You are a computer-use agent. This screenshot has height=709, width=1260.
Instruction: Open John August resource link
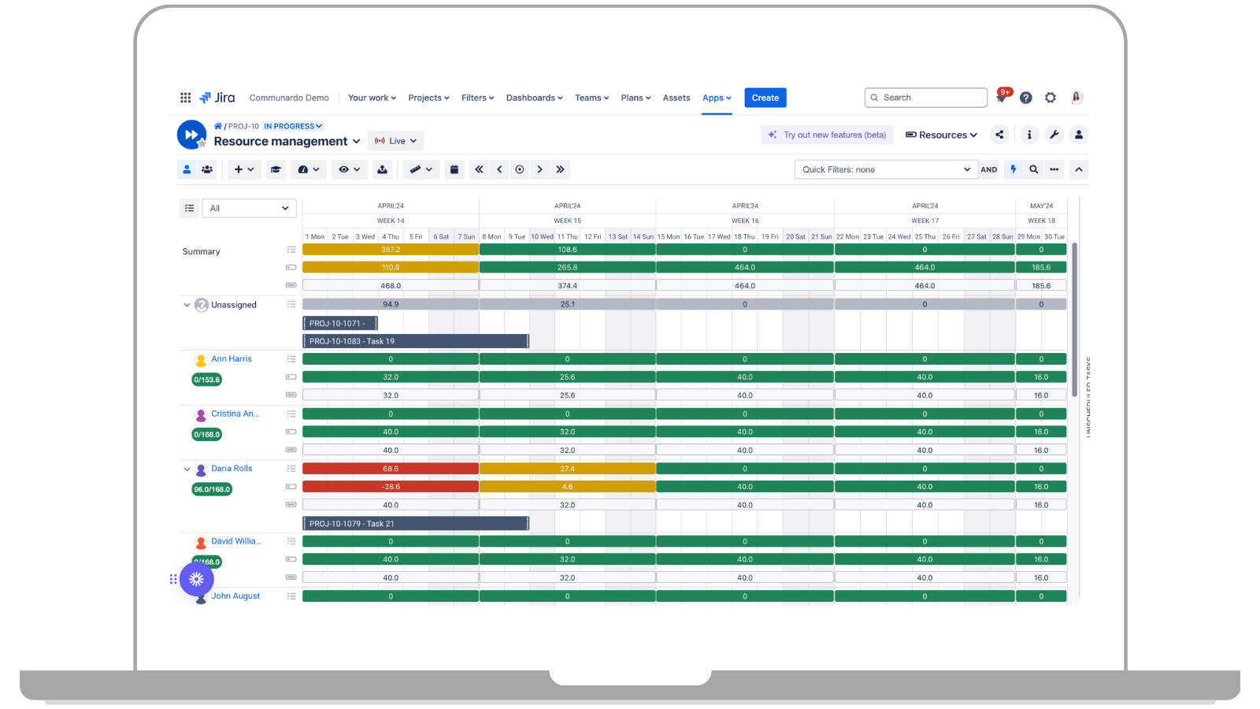tap(235, 596)
